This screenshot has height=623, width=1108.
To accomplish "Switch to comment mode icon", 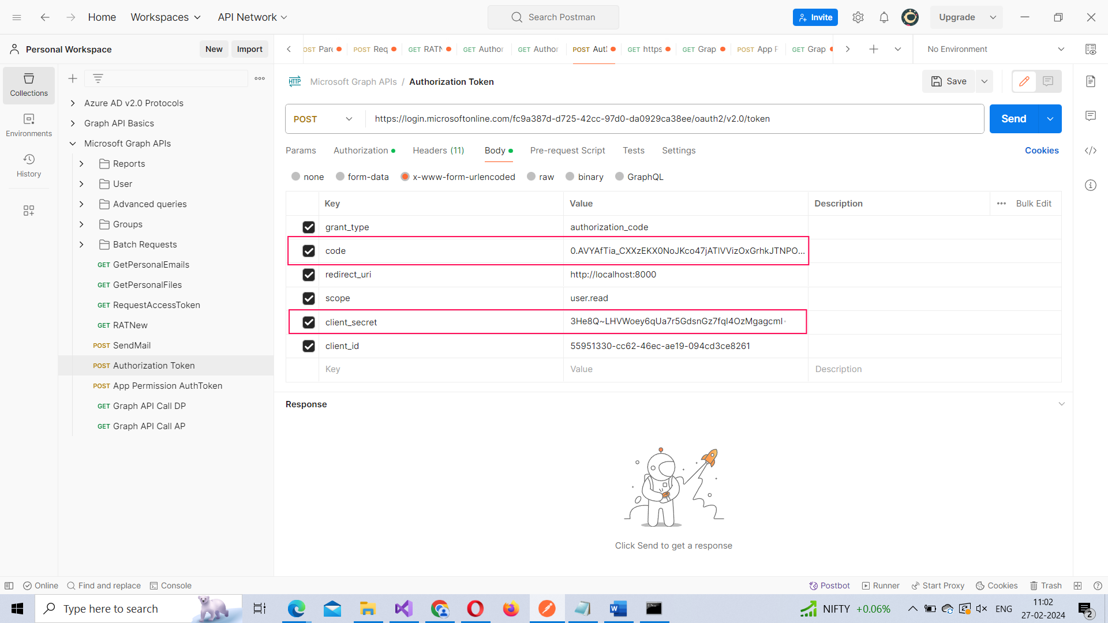I will [1048, 81].
